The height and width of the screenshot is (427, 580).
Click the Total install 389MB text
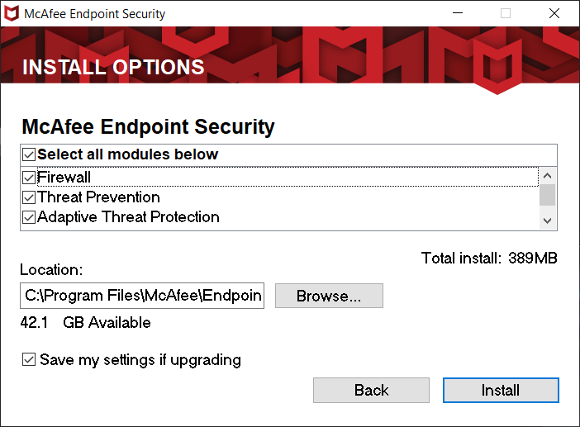[489, 258]
